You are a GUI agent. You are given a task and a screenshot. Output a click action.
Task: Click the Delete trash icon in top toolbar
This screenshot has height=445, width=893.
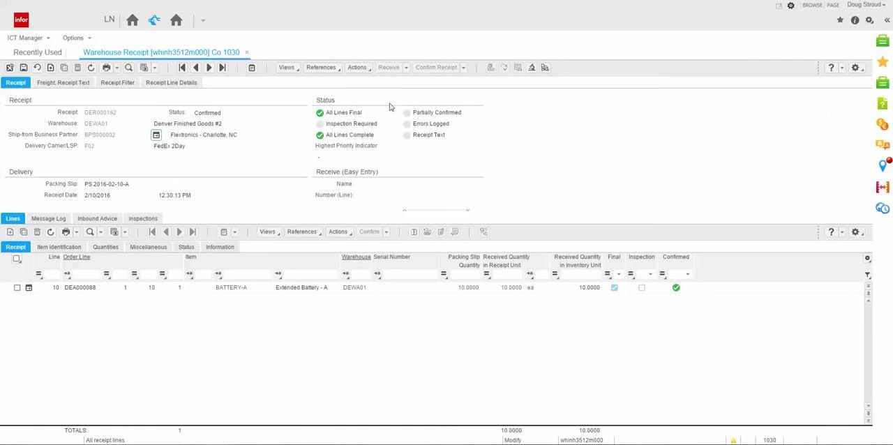tap(77, 68)
